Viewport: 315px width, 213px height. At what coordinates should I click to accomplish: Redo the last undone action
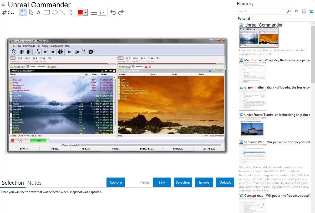121,12
